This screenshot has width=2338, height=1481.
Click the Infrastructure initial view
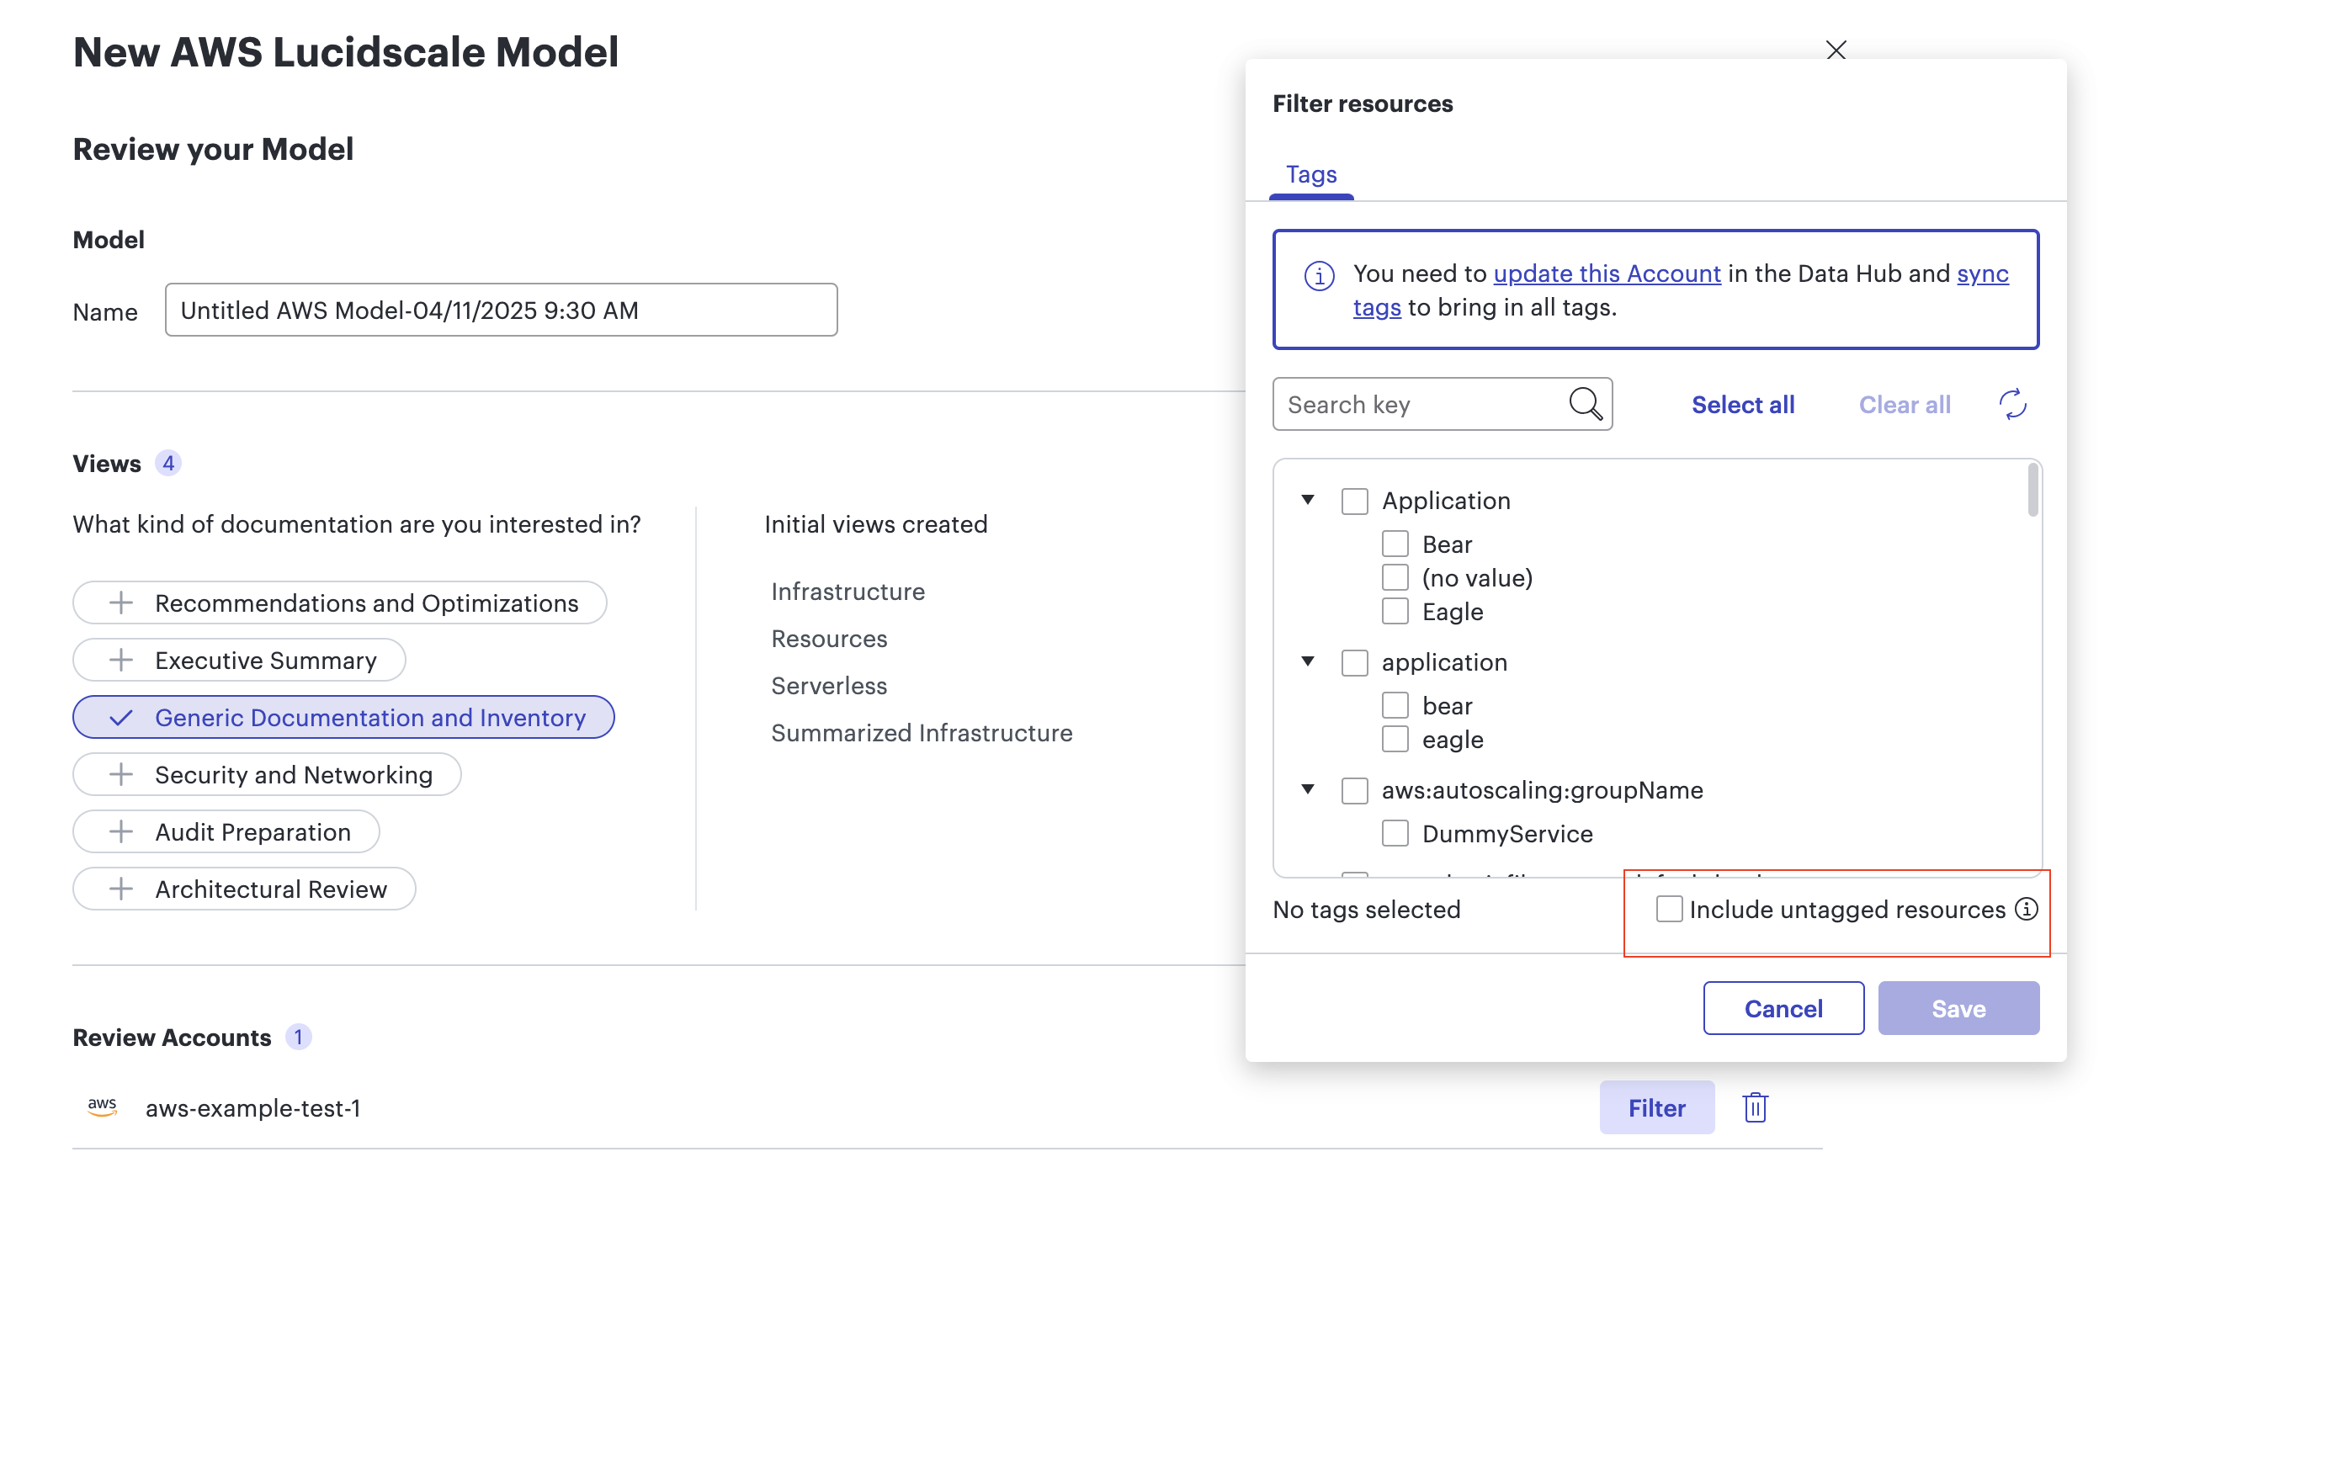click(848, 592)
